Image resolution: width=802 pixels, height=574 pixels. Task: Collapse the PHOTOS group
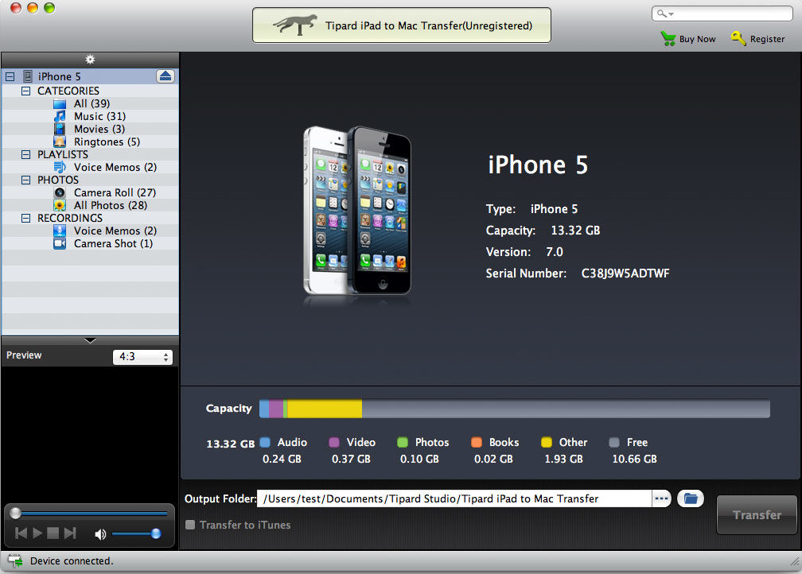point(25,180)
